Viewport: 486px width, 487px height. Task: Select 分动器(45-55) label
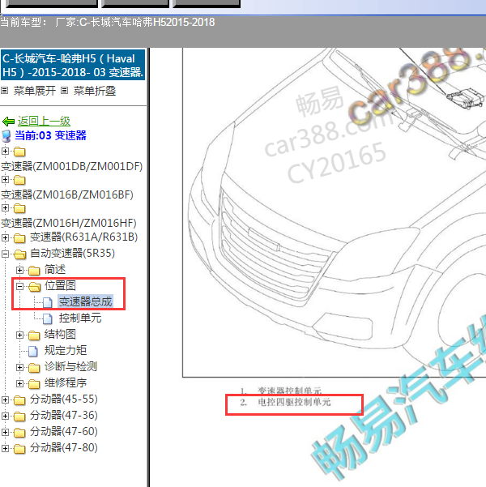[64, 399]
